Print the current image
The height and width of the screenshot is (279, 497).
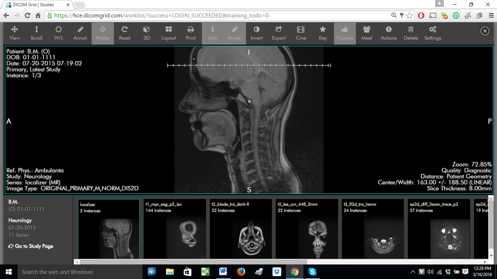191,33
